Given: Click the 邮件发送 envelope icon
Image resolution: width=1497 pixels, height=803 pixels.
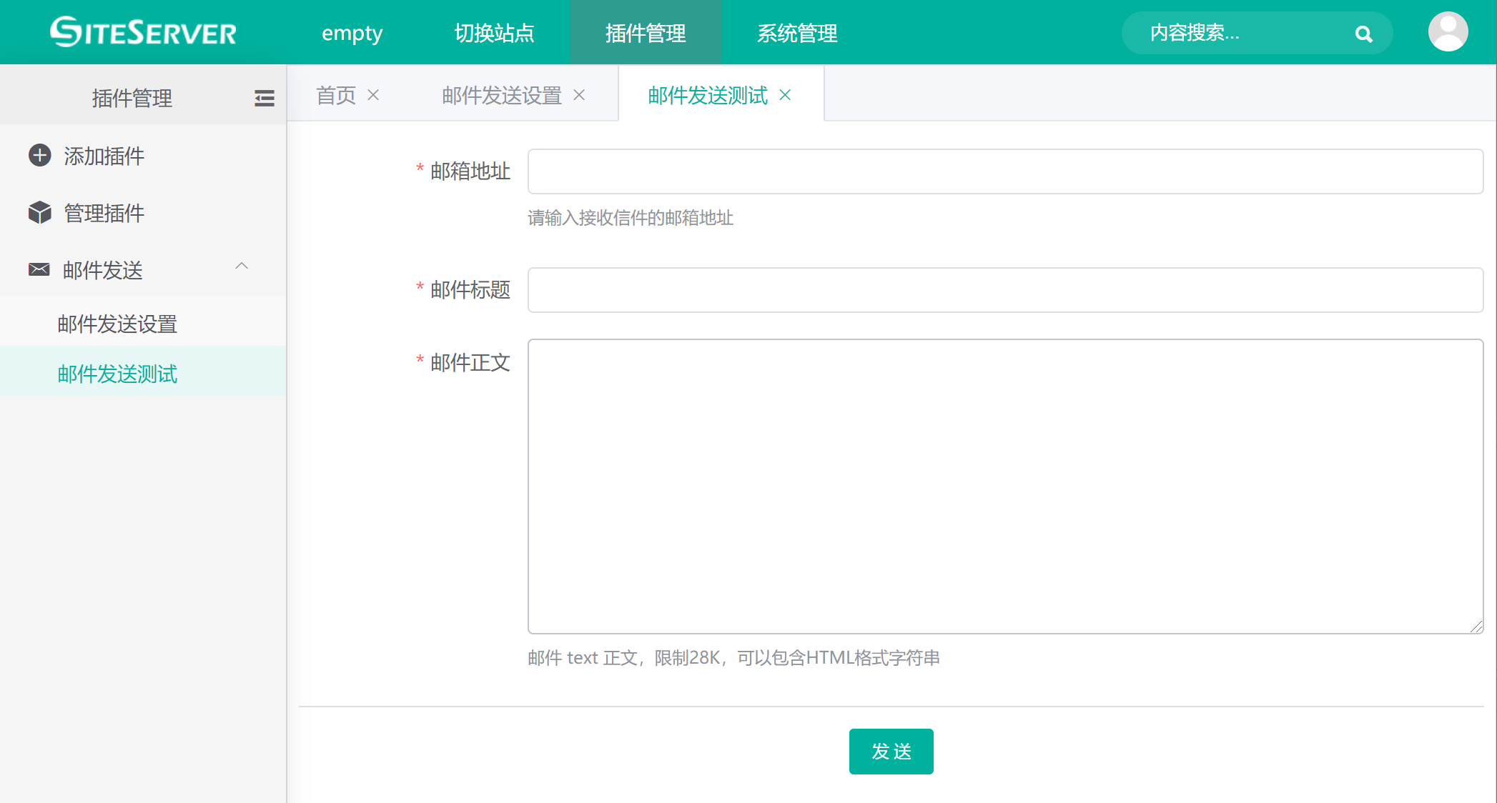Looking at the screenshot, I should [x=39, y=269].
